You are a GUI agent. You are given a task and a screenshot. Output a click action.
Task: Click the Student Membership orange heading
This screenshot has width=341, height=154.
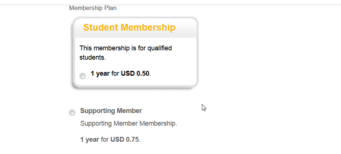pos(129,28)
